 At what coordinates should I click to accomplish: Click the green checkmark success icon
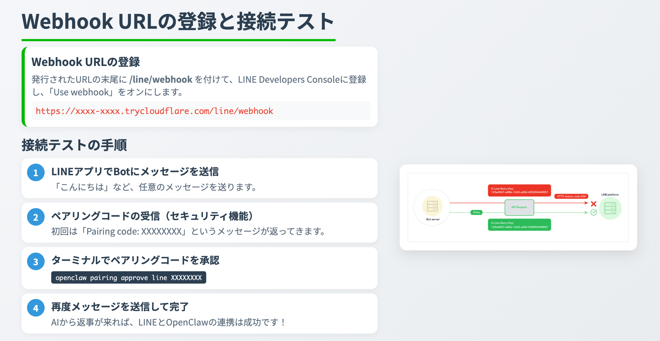coord(594,212)
